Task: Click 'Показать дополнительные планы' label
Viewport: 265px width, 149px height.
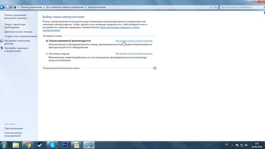Action: point(61,68)
